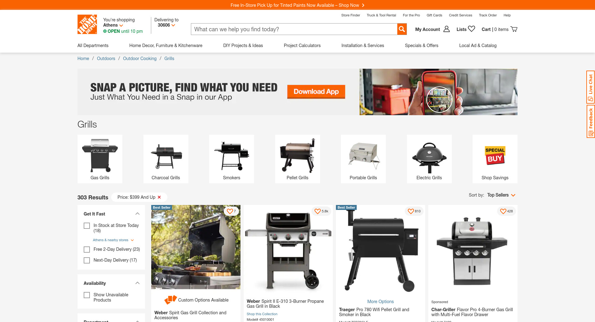
Task: Collapse the Get It Fast section
Action: 138,214
